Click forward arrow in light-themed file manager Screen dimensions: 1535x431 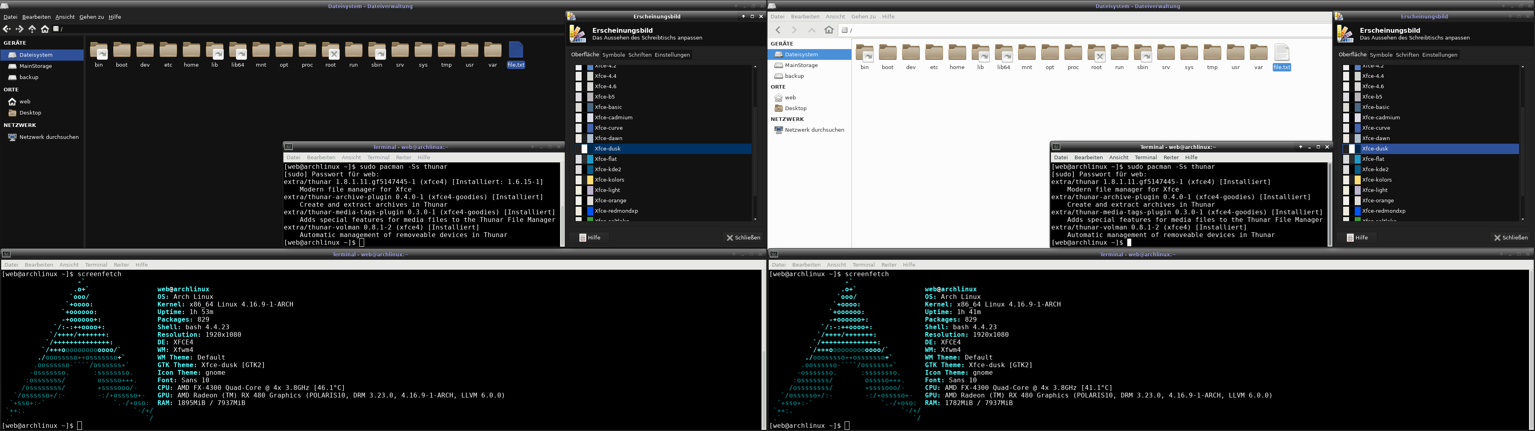(794, 30)
